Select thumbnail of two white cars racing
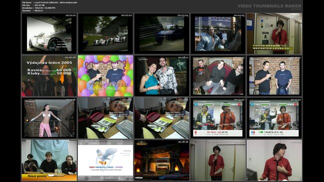Image resolution: width=324 pixels, height=182 pixels. 105,33
